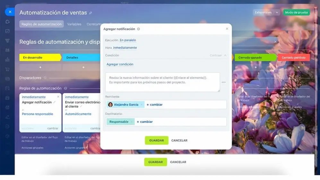This screenshot has height=180, width=320.
Task: Open Editar en el diseñador under Cerrado perdido
Action: tap(295, 99)
